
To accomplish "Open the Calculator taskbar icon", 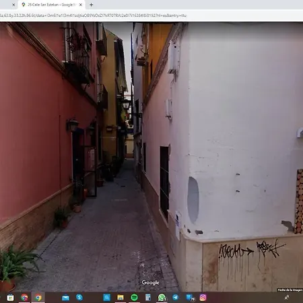I will click(148, 298).
